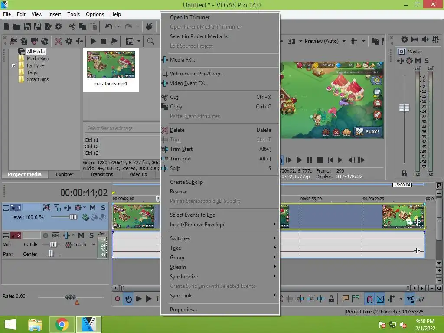Click the Undo arrow icon
Viewport: 444px width, 333px height.
point(109,26)
